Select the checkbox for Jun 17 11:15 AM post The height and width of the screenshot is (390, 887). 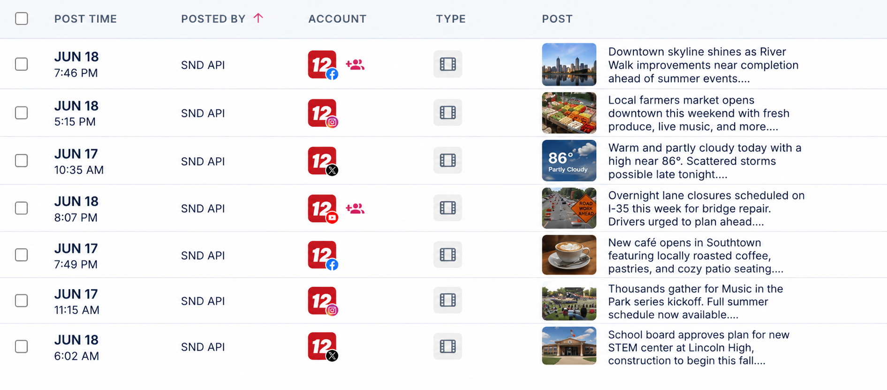pyautogui.click(x=22, y=300)
